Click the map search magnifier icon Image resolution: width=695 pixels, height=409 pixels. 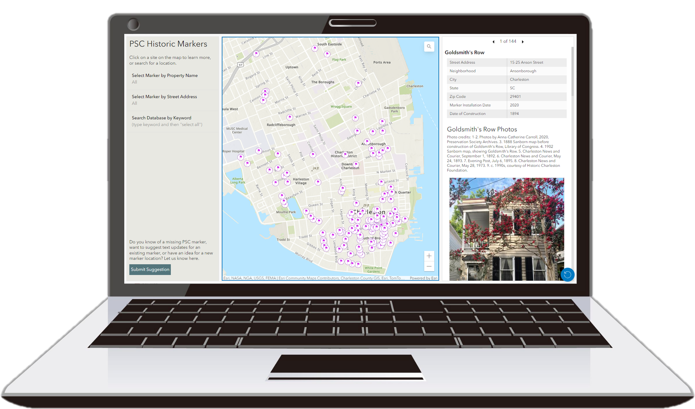coord(429,46)
